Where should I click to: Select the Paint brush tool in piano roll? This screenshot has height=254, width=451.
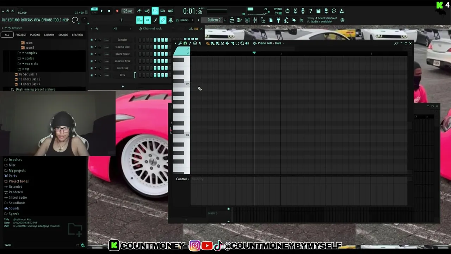(x=213, y=43)
